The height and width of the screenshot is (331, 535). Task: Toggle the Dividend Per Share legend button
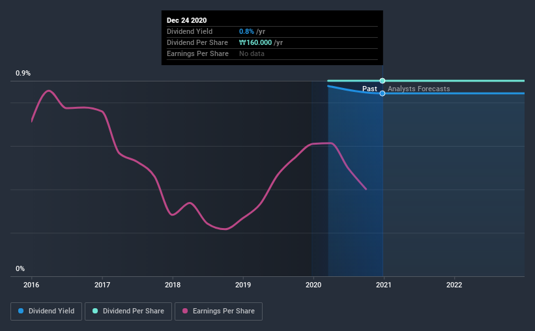click(x=128, y=311)
